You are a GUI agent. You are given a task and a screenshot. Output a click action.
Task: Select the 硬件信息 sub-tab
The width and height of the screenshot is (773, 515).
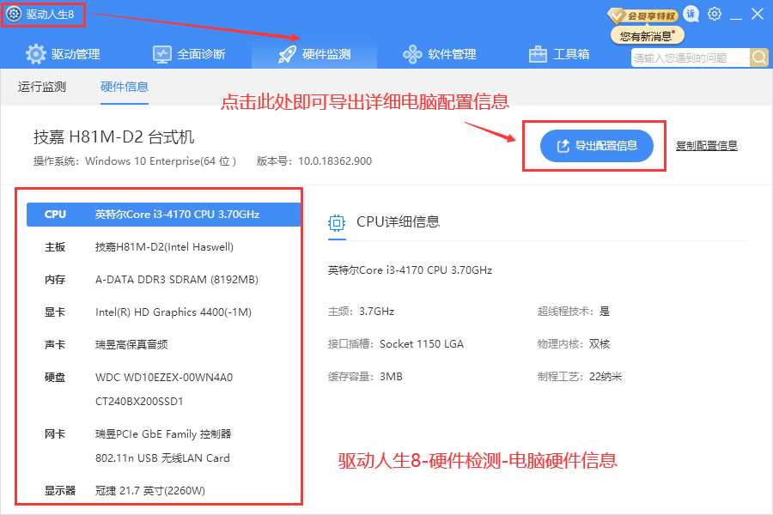pyautogui.click(x=125, y=87)
